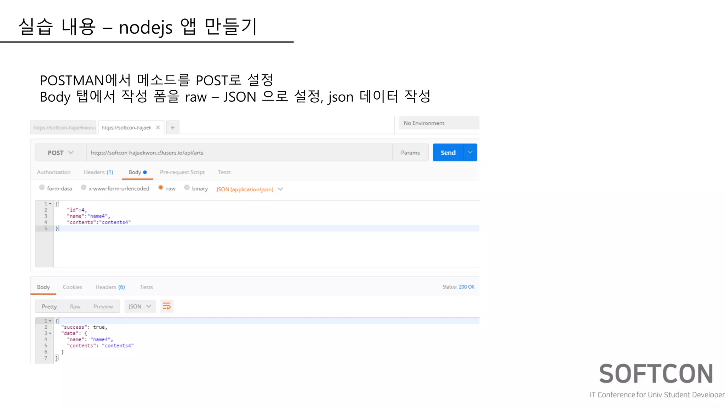Image resolution: width=725 pixels, height=408 pixels.
Task: Close the active softcon-hajaek request tab
Action: click(x=158, y=127)
